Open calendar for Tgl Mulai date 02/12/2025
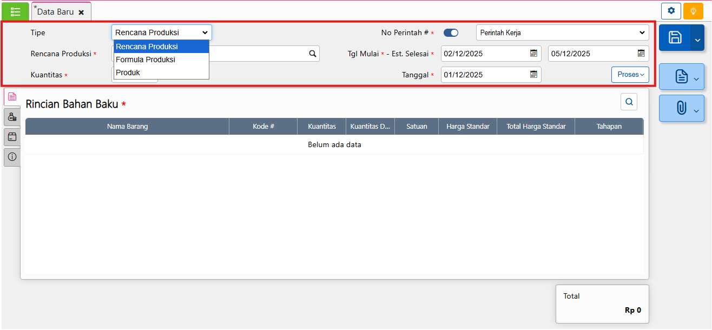Viewport: 712px width, 330px height. (533, 54)
